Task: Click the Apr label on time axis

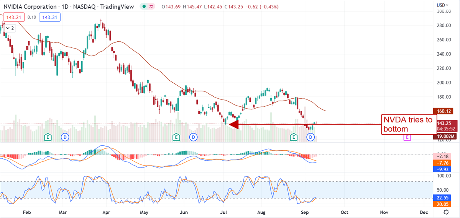Action: pos(107,212)
